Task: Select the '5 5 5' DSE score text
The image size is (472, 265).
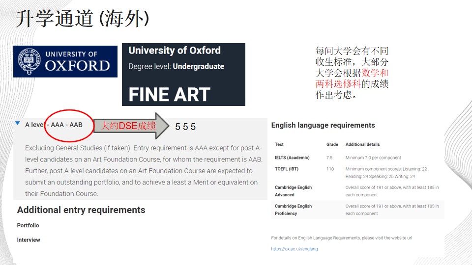Action: pos(185,127)
